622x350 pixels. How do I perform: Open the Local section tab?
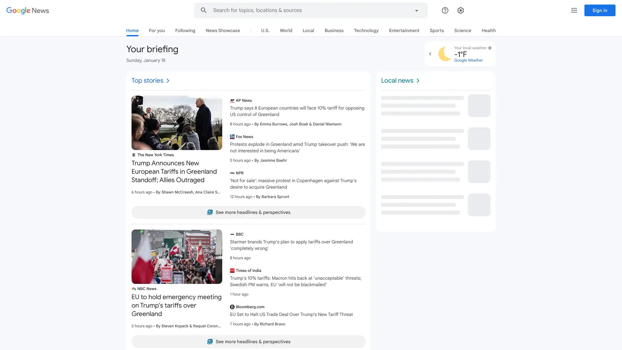click(308, 30)
